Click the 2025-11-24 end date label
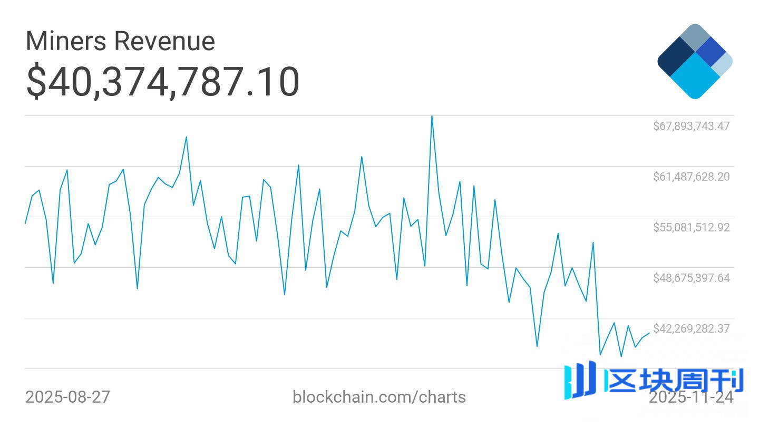759x427 pixels. pos(690,398)
